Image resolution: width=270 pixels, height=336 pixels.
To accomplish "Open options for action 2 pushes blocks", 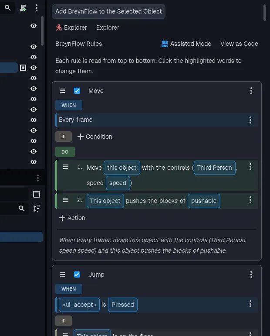I will [x=250, y=200].
